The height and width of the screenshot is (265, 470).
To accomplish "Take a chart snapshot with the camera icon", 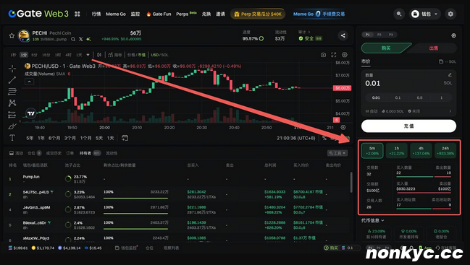I will coord(323,55).
